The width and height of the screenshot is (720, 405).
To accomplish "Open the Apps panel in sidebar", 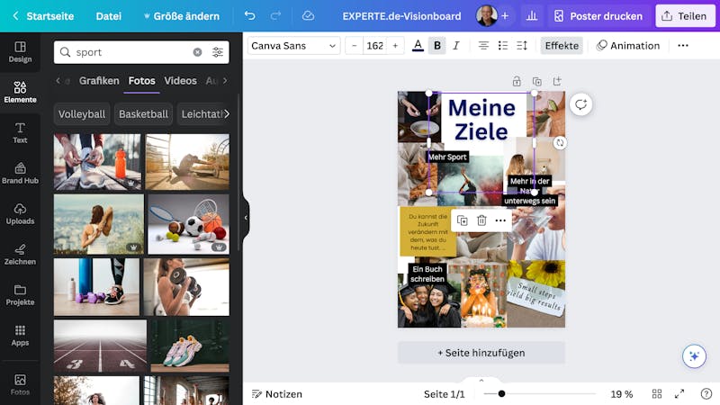I will [x=20, y=336].
